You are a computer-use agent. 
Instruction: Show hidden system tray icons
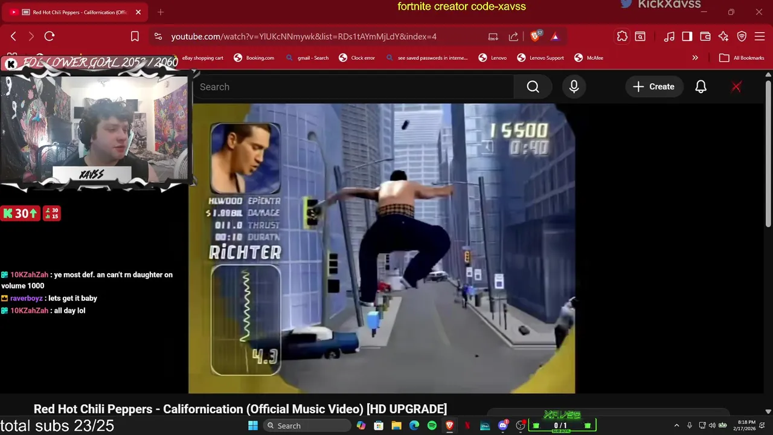tap(676, 426)
